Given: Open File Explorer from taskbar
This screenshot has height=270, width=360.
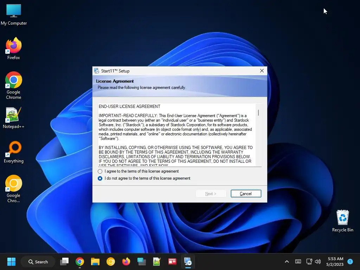Looking at the screenshot, I should tap(95, 262).
